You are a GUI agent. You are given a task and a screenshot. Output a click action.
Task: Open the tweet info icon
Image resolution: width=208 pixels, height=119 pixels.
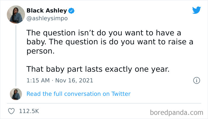[x=196, y=80]
